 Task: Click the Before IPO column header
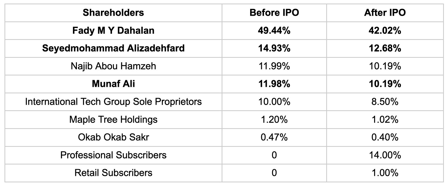pos(274,13)
